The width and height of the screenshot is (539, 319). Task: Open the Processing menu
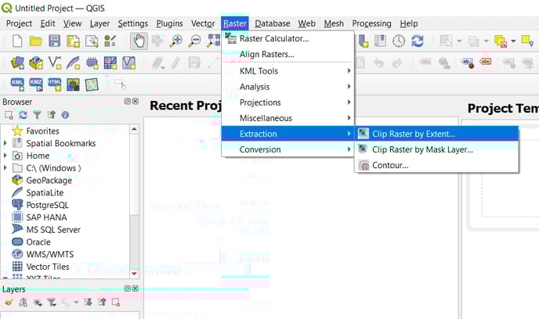tap(371, 23)
